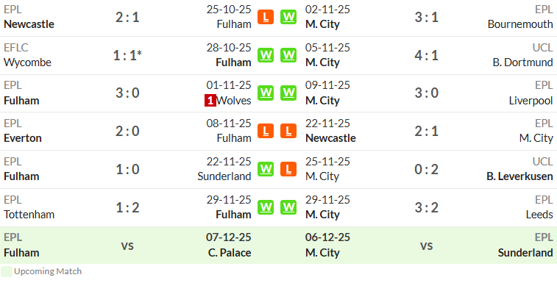The width and height of the screenshot is (557, 283).
Task: Click the L badge for Newcastle vs Fulham
Action: point(266,17)
